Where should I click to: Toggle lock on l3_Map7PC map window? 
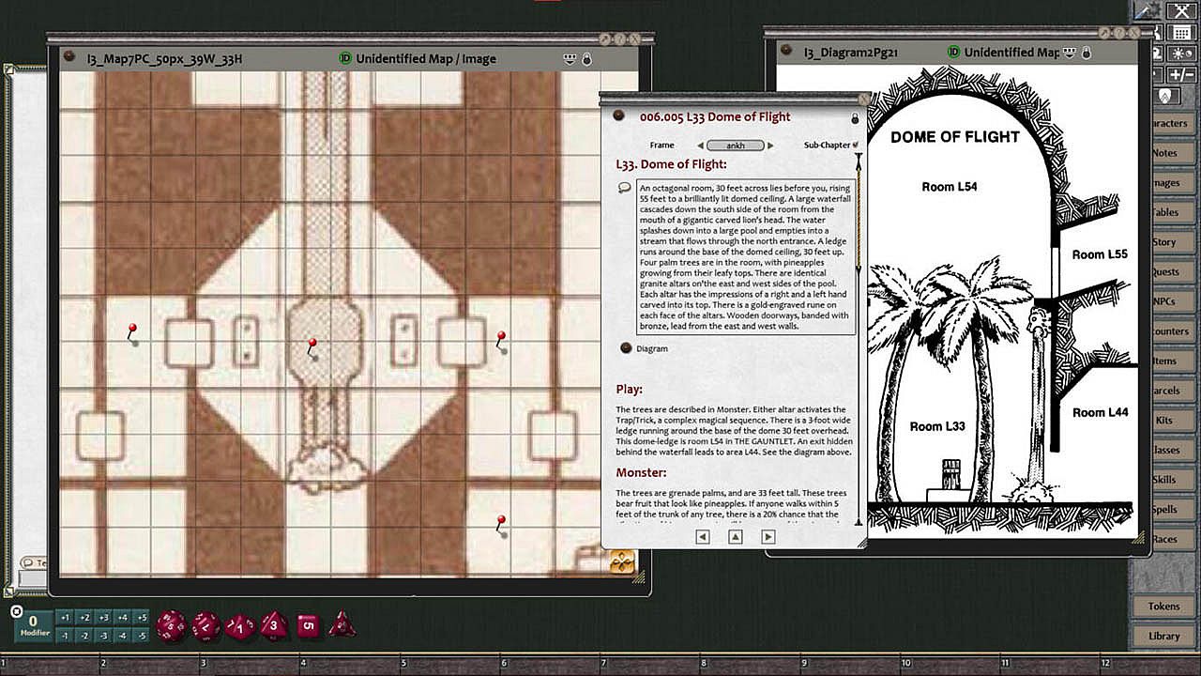587,59
